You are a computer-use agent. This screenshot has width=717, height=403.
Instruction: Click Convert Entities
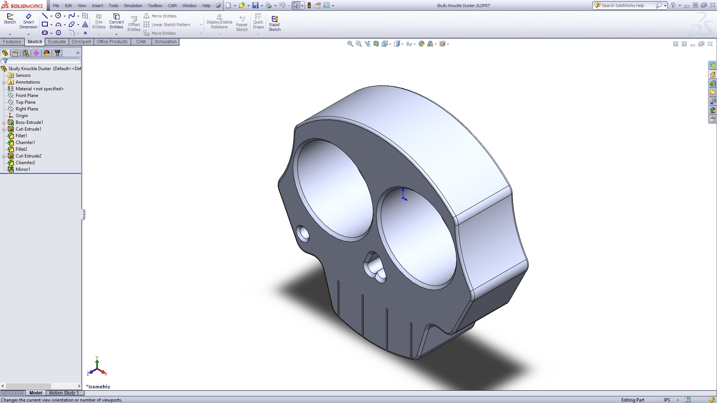tap(116, 21)
